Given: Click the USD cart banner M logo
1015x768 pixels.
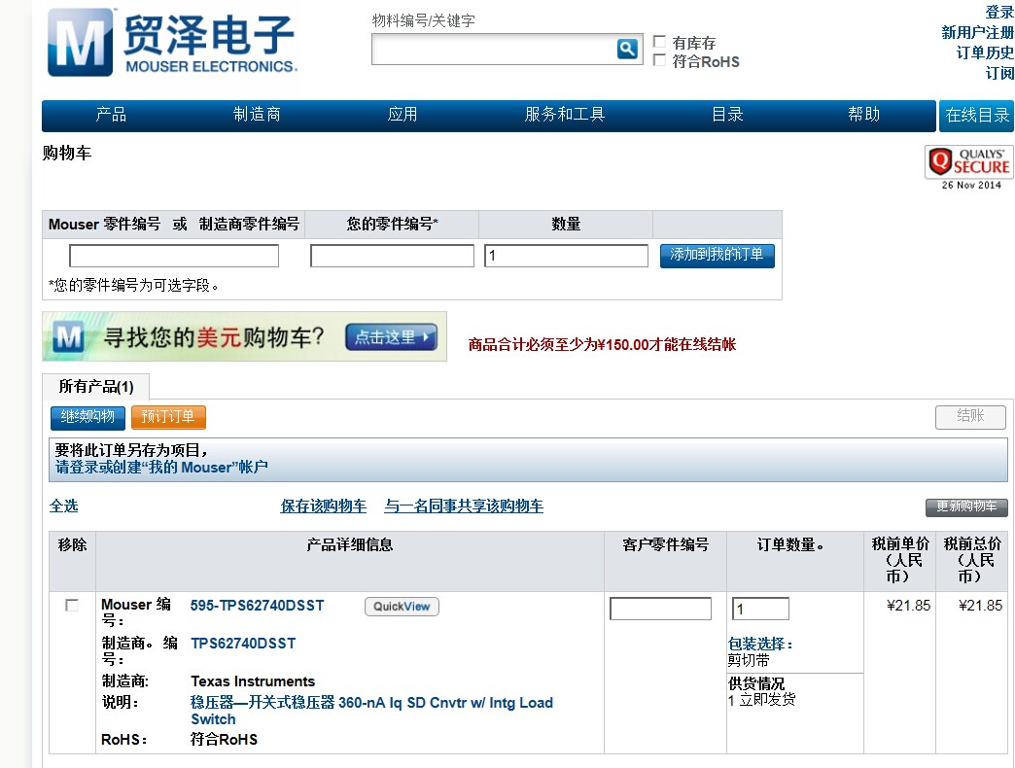Looking at the screenshot, I should [x=69, y=337].
